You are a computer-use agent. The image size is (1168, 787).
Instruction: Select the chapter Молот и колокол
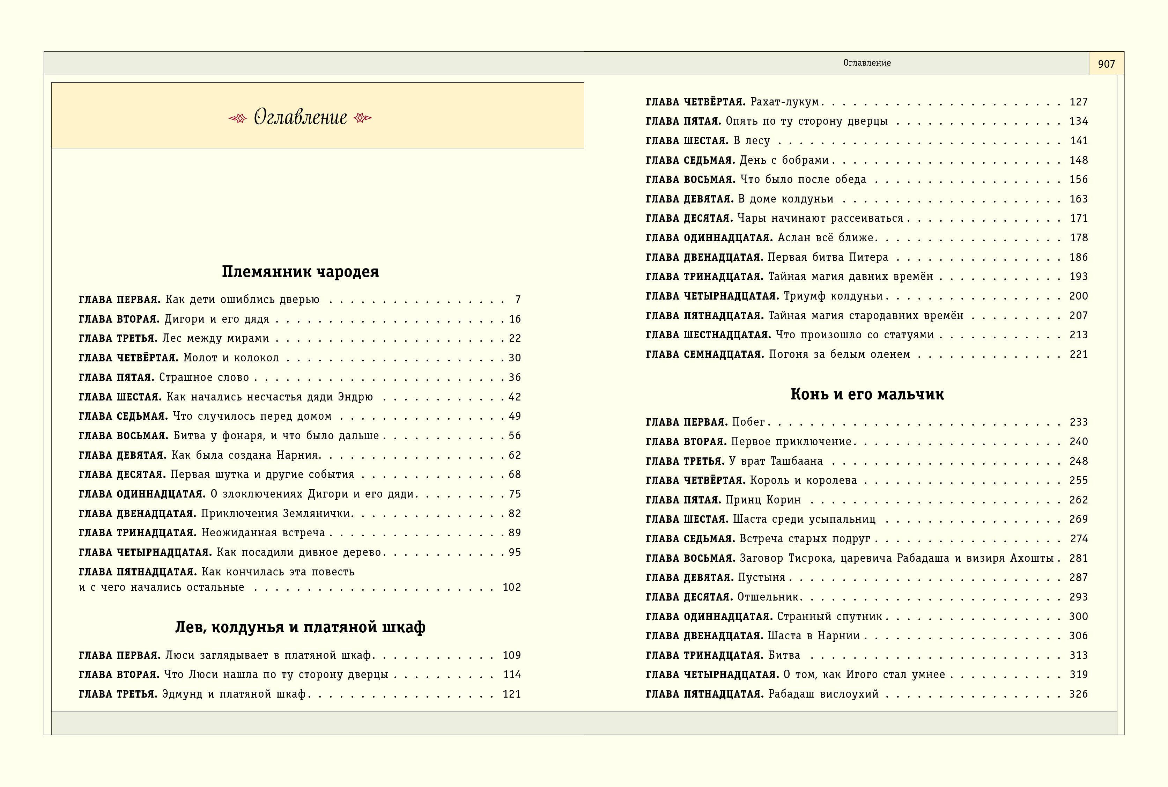231,358
